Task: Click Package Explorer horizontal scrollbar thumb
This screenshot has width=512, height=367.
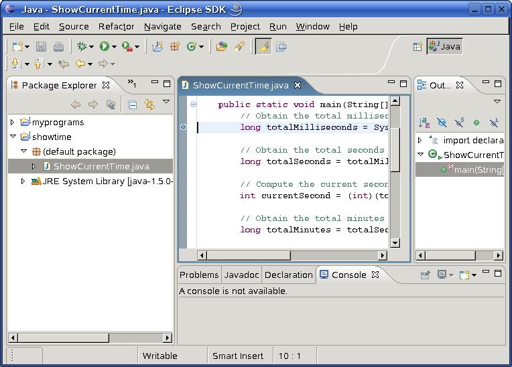Action: pos(64,338)
